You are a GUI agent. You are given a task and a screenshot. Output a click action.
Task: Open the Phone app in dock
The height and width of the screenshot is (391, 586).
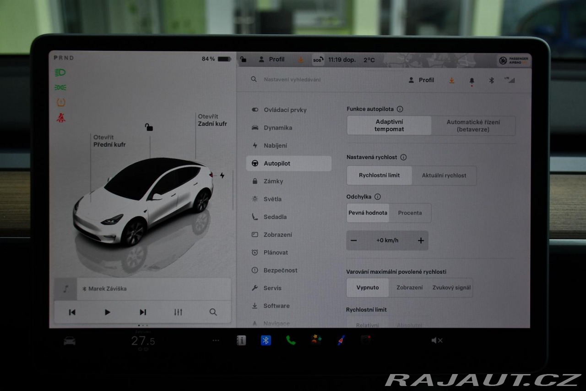(x=291, y=340)
